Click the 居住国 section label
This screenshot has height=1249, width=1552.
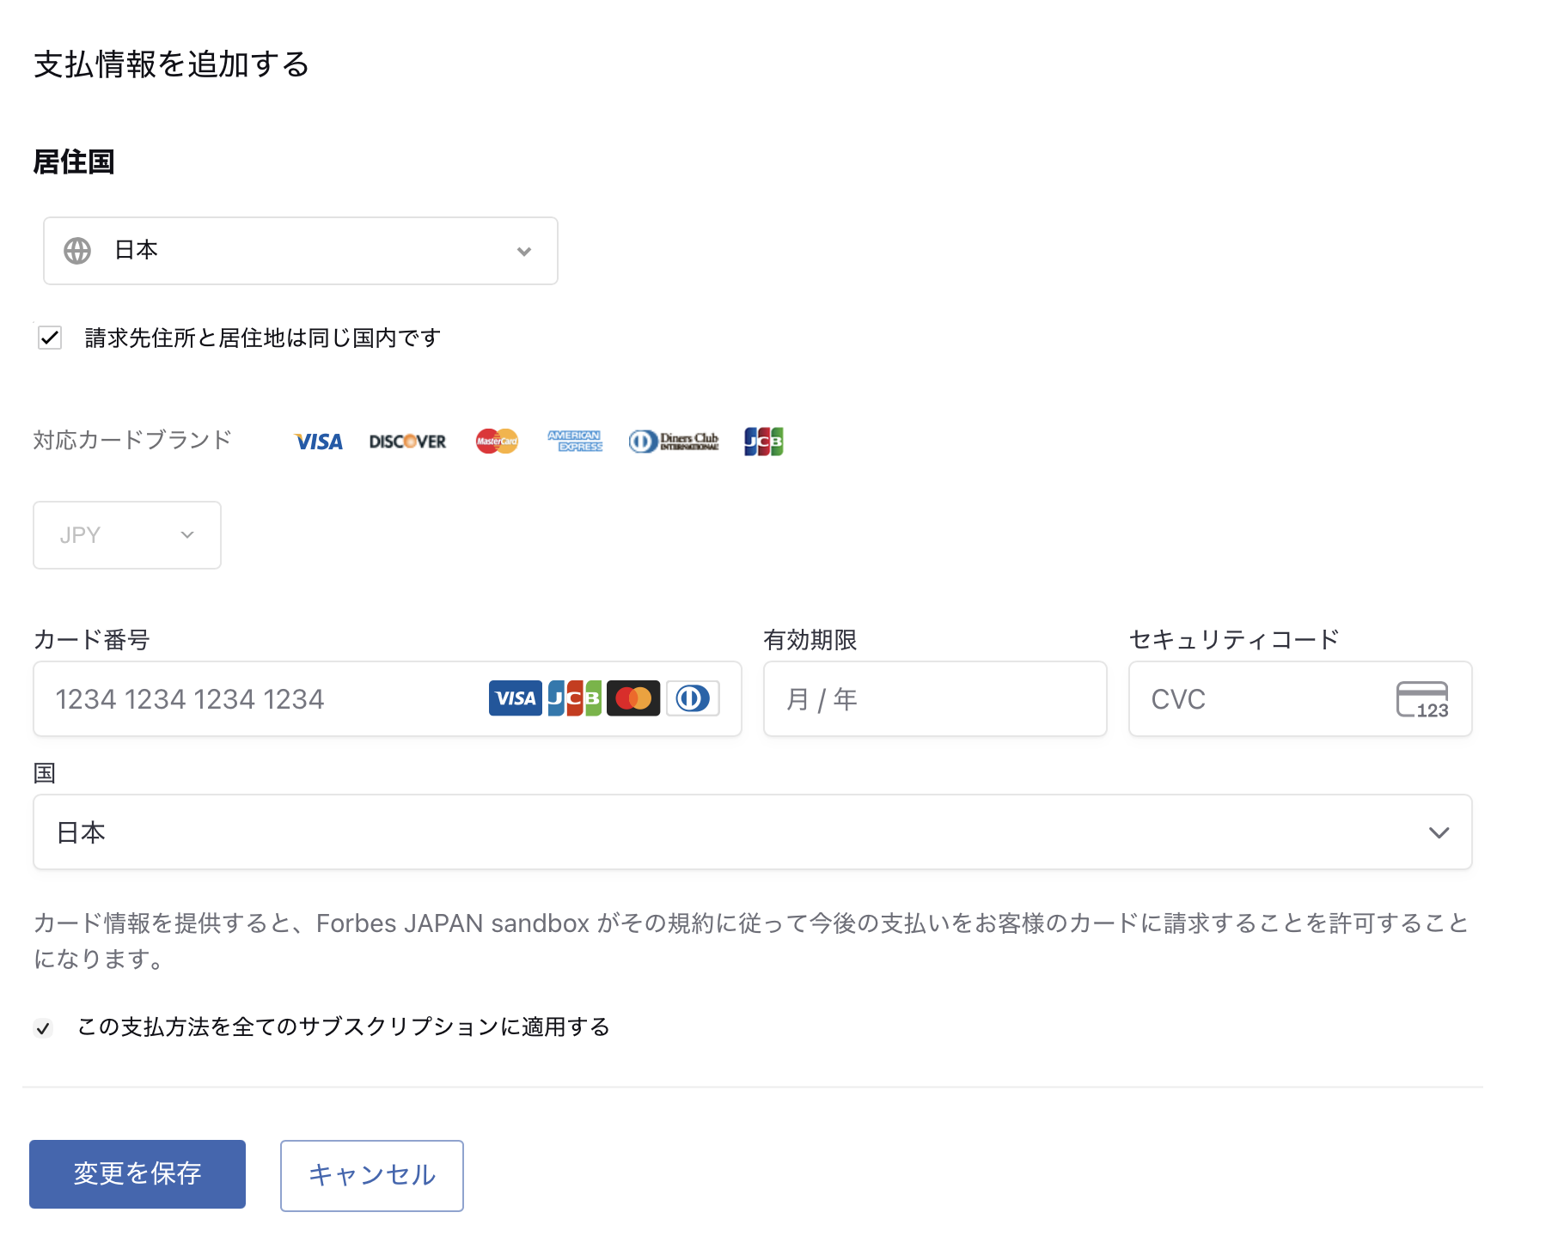point(74,161)
